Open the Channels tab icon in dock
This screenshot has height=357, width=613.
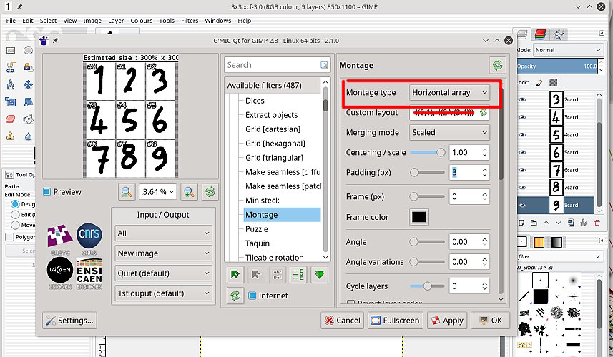tap(540, 34)
